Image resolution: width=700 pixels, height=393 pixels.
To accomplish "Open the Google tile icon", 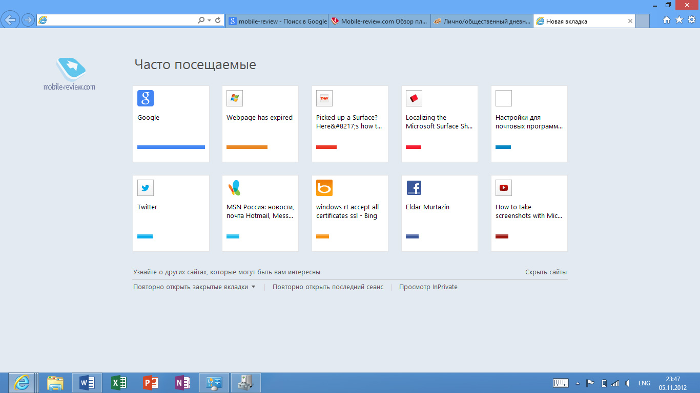I will pos(146,98).
